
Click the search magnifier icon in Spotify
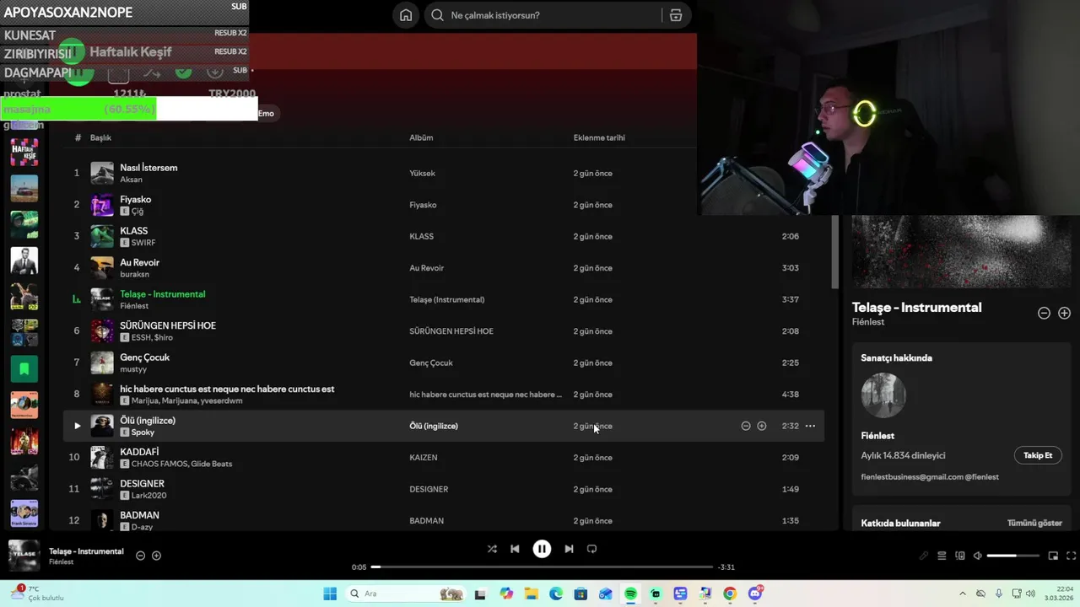[437, 15]
